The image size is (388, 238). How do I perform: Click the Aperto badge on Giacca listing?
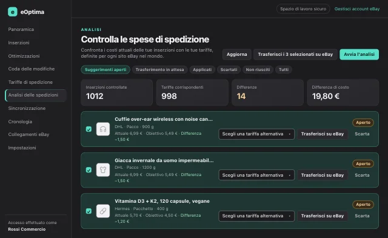(363, 164)
